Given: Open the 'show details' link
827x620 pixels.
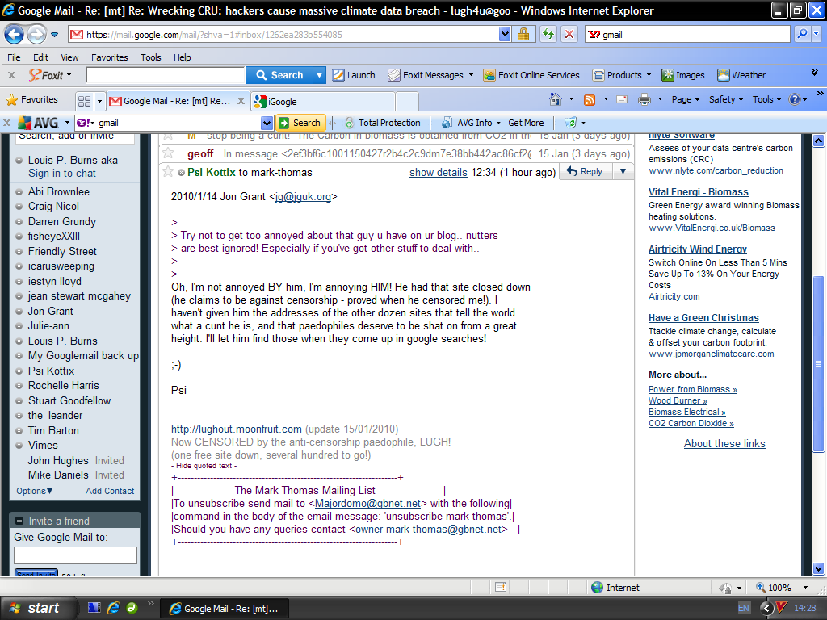Looking at the screenshot, I should coord(438,172).
